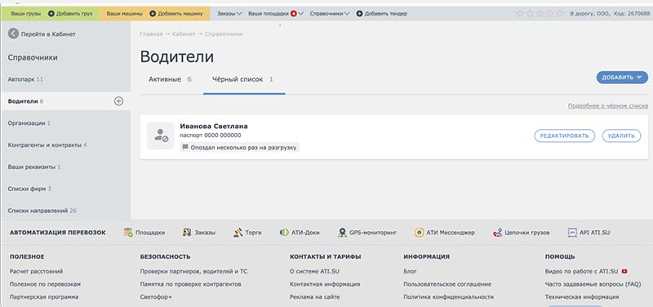Click the first rating star
The image size is (653, 307).
click(x=520, y=14)
